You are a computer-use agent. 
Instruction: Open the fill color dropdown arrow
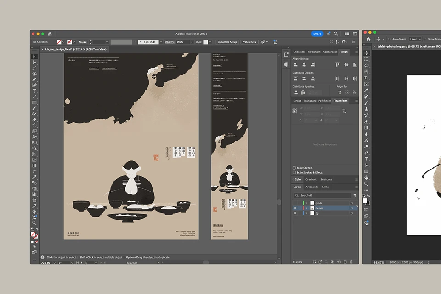[x=63, y=42]
